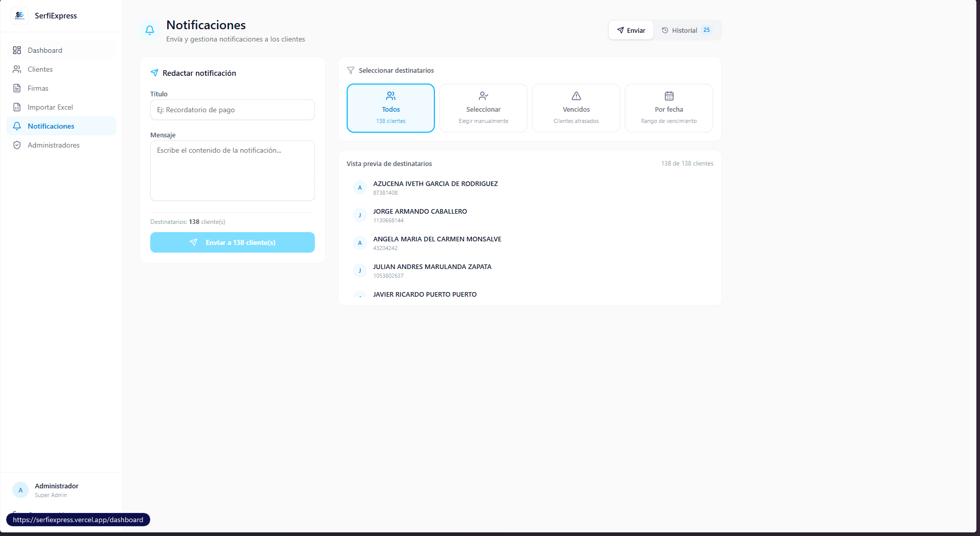Viewport: 980px width, 536px height.
Task: Open the Historial tab
Action: pyautogui.click(x=686, y=30)
